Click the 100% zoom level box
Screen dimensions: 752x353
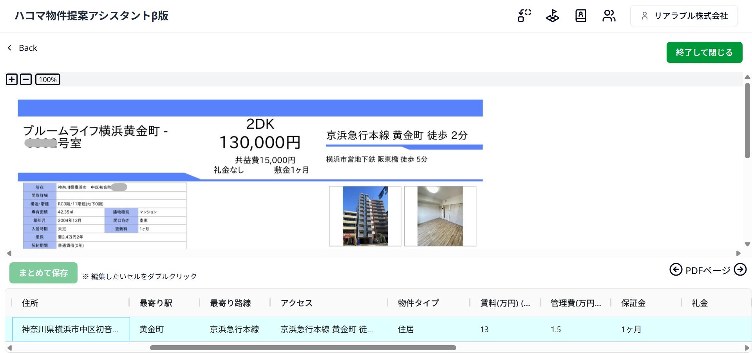point(48,79)
